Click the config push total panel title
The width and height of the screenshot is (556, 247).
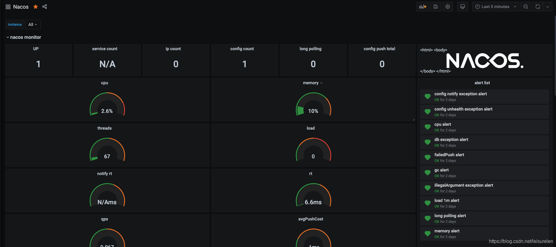pyautogui.click(x=379, y=49)
